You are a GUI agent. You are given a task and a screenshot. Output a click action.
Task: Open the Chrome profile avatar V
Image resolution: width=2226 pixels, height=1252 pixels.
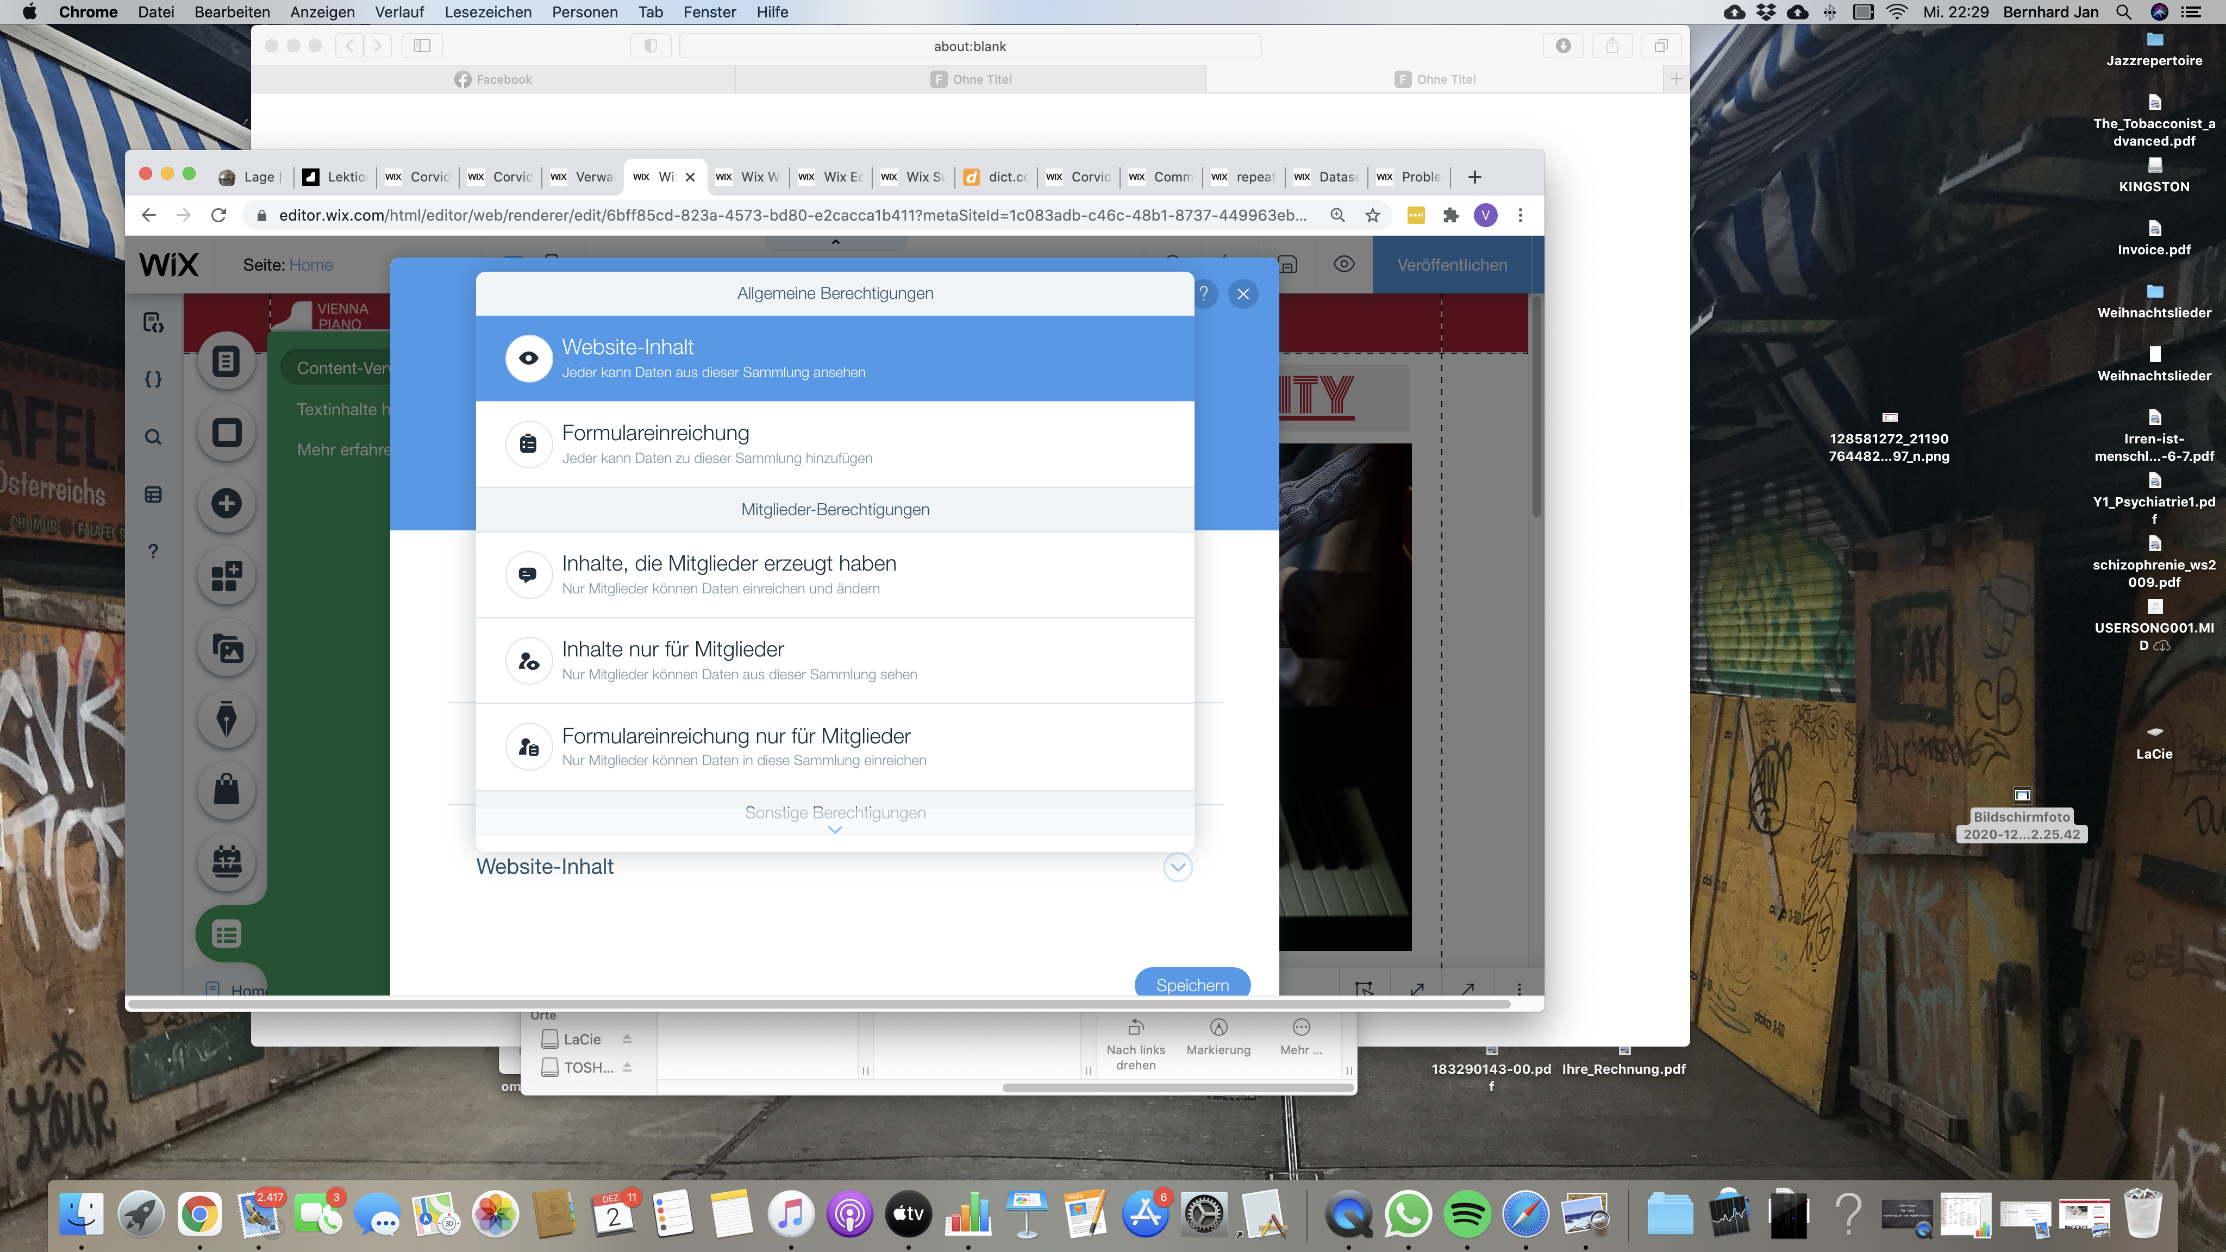1485,215
